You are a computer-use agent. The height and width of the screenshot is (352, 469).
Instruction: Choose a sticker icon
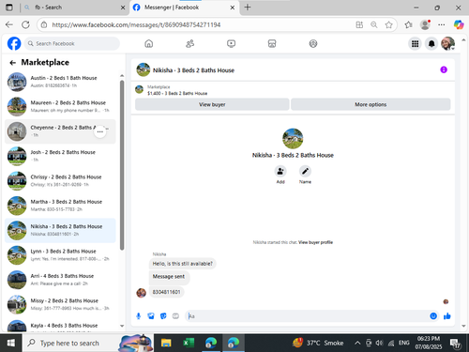point(163,316)
